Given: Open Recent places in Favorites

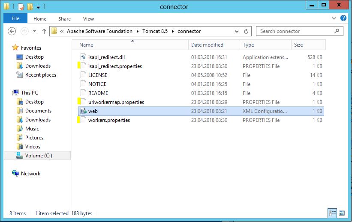Looking at the screenshot, I should 41,75.
